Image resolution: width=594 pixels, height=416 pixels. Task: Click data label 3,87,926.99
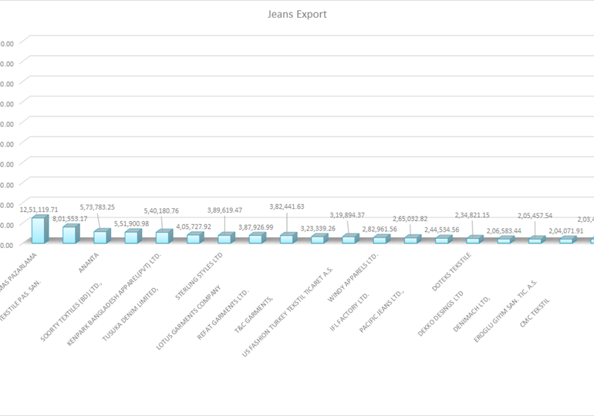pos(255,227)
